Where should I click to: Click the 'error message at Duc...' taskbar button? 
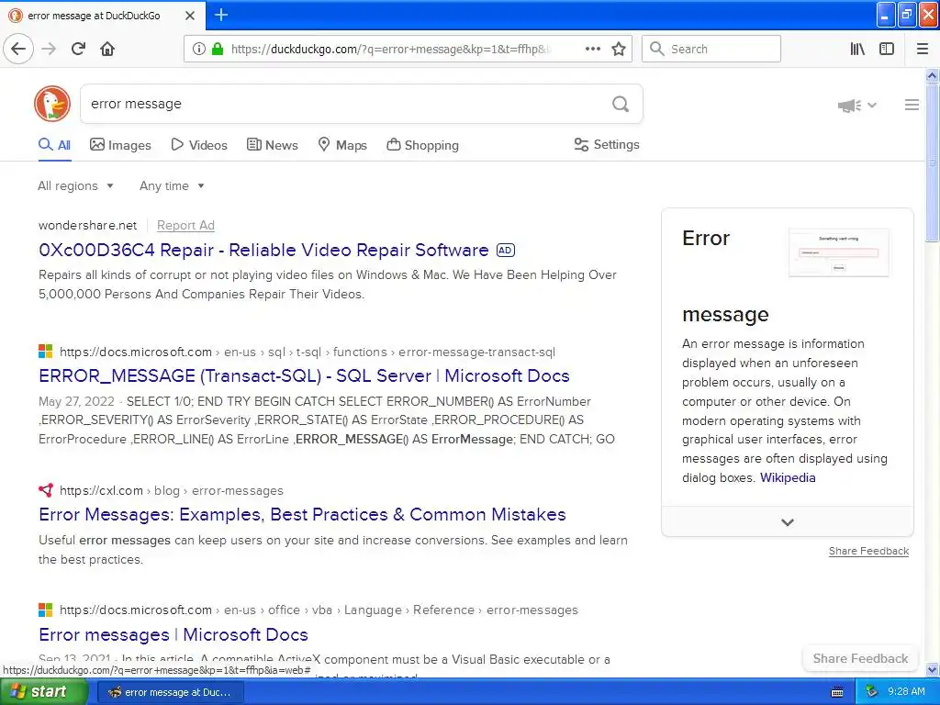[x=170, y=692]
